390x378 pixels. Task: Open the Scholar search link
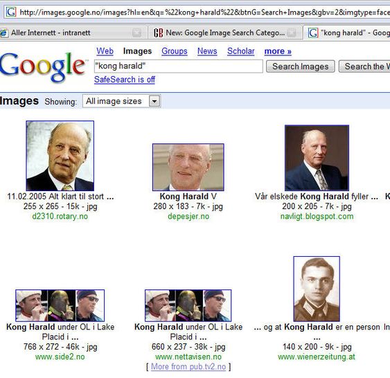pyautogui.click(x=241, y=51)
